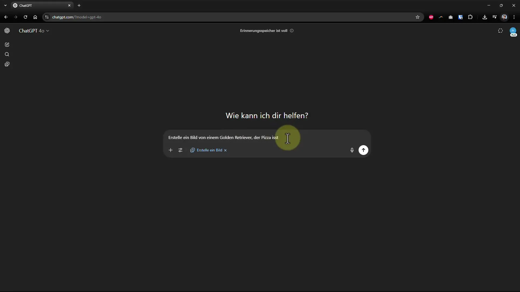Open the image library icon in sidebar

[x=7, y=64]
